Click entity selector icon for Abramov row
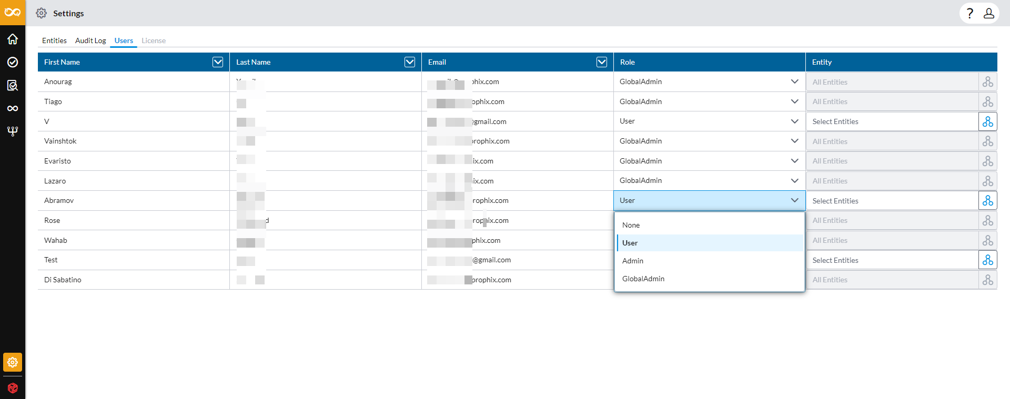Screen dimensions: 1010x399 [988, 201]
